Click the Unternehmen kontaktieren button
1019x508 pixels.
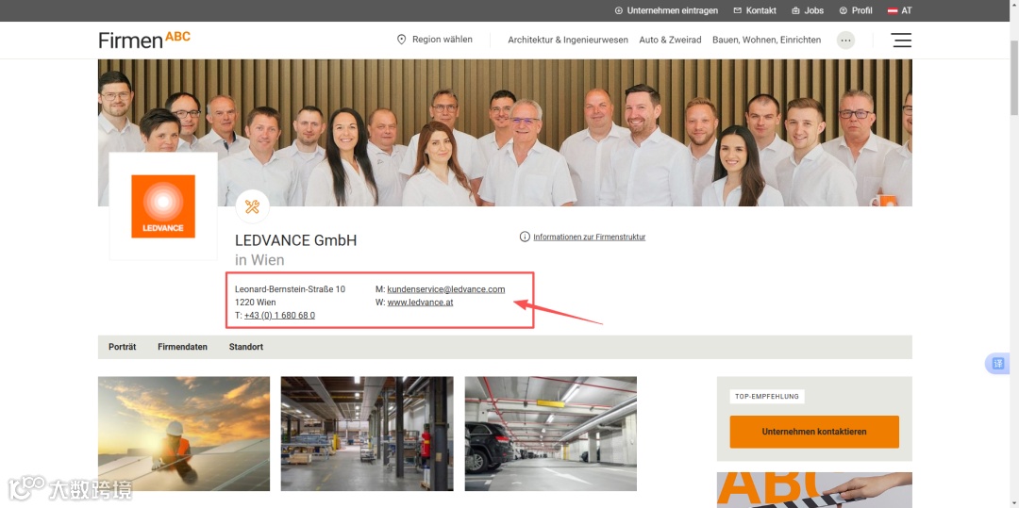814,432
